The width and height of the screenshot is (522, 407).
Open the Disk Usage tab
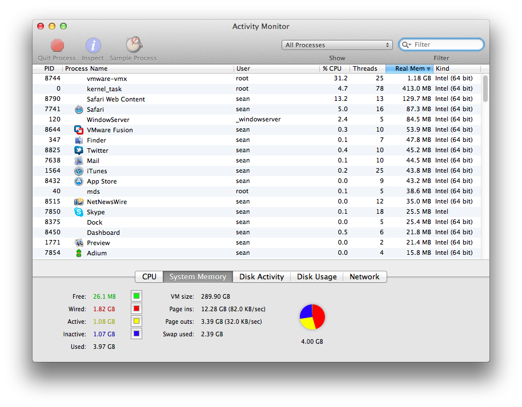click(316, 277)
